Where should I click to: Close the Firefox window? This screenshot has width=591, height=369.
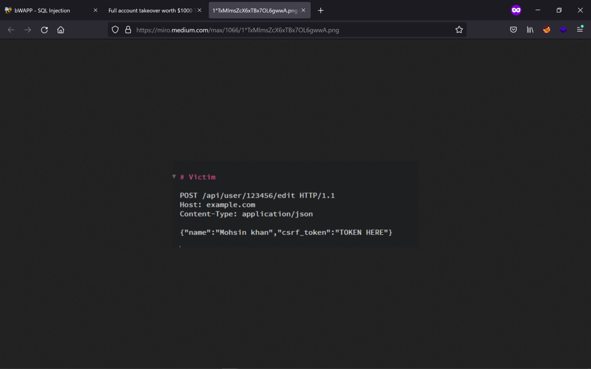click(x=580, y=10)
